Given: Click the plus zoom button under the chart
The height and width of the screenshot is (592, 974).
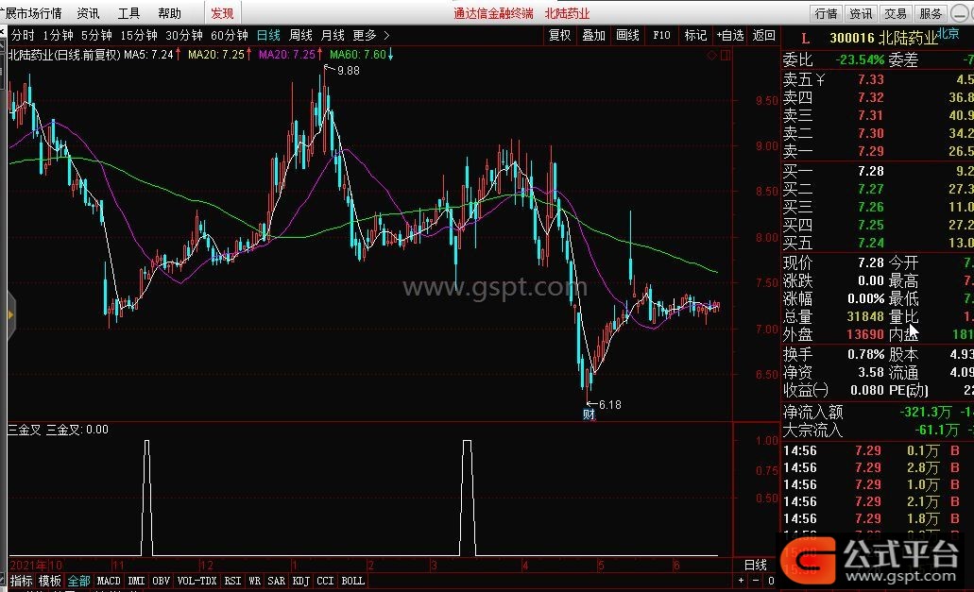Looking at the screenshot, I should [x=741, y=581].
